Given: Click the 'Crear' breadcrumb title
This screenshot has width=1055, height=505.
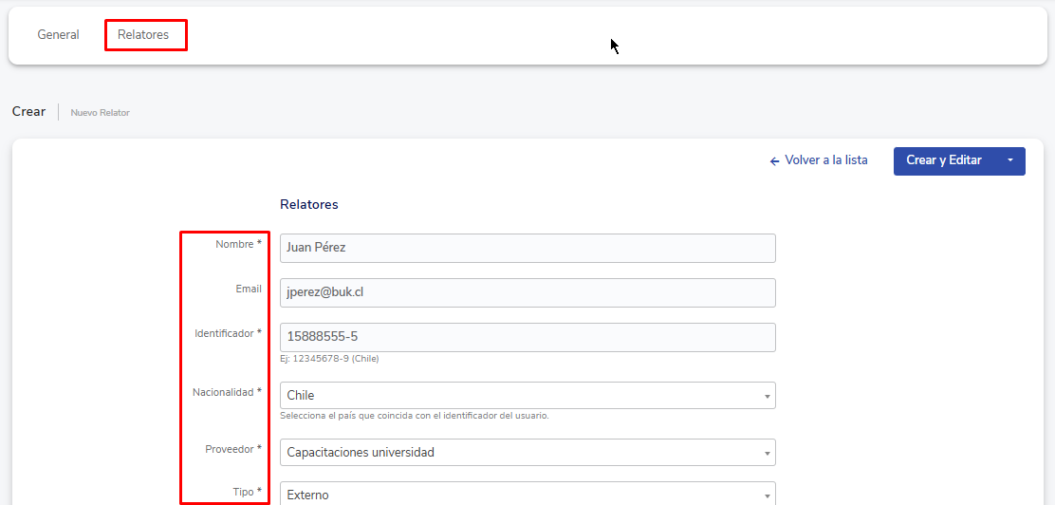Looking at the screenshot, I should (28, 112).
